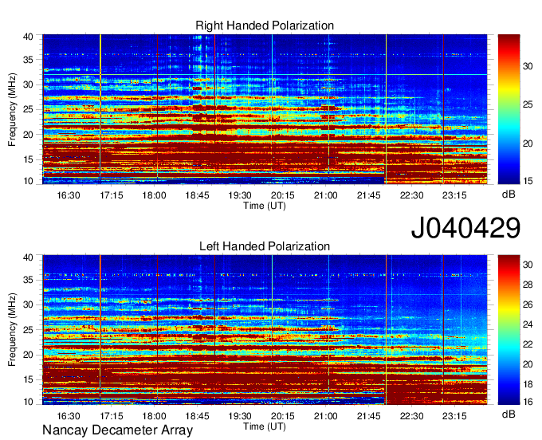Click the 23:15 tick on top time axis

tap(454, 195)
